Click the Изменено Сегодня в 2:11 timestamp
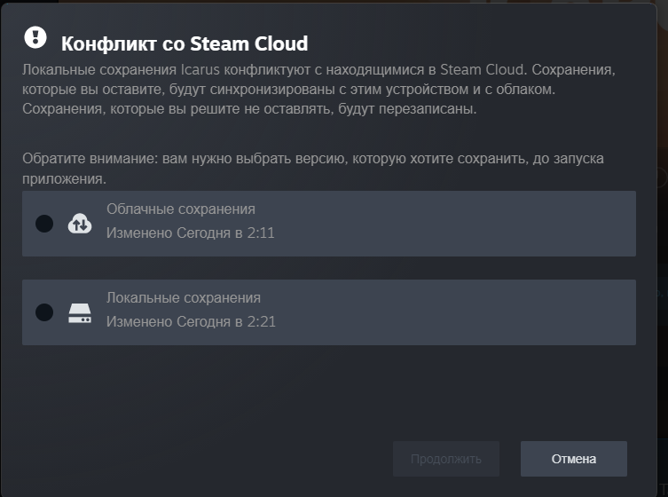Image resolution: width=668 pixels, height=497 pixels. [190, 233]
